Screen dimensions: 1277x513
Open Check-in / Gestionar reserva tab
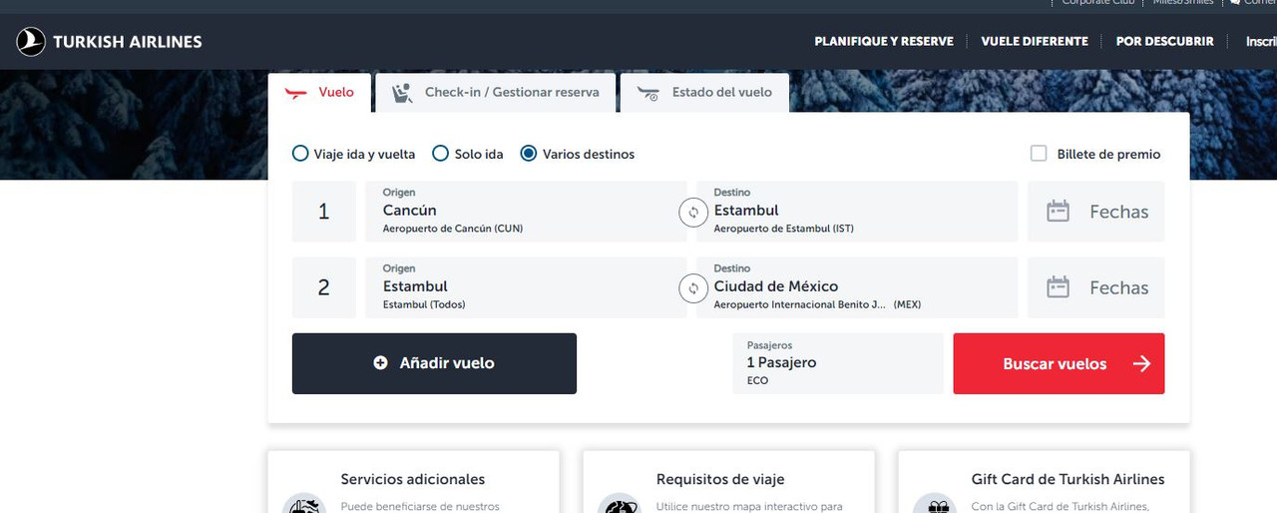point(495,93)
